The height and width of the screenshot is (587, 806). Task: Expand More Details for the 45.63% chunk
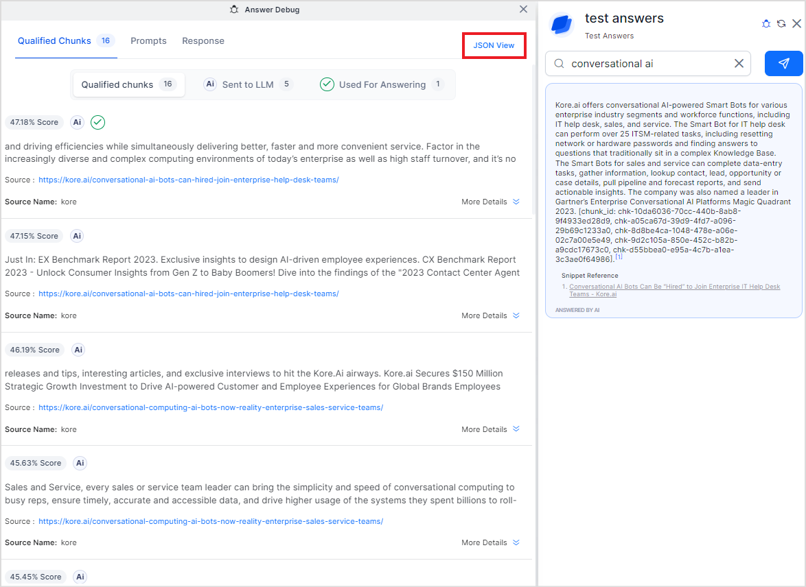pyautogui.click(x=490, y=542)
